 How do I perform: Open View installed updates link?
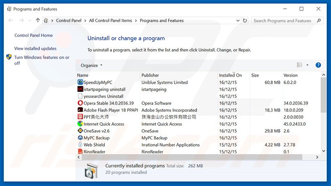click(x=35, y=48)
